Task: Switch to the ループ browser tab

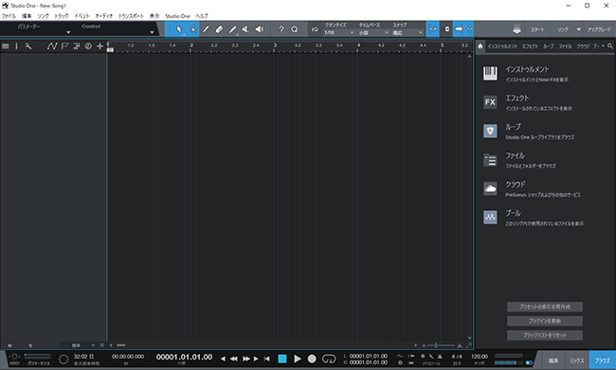Action: click(x=549, y=46)
